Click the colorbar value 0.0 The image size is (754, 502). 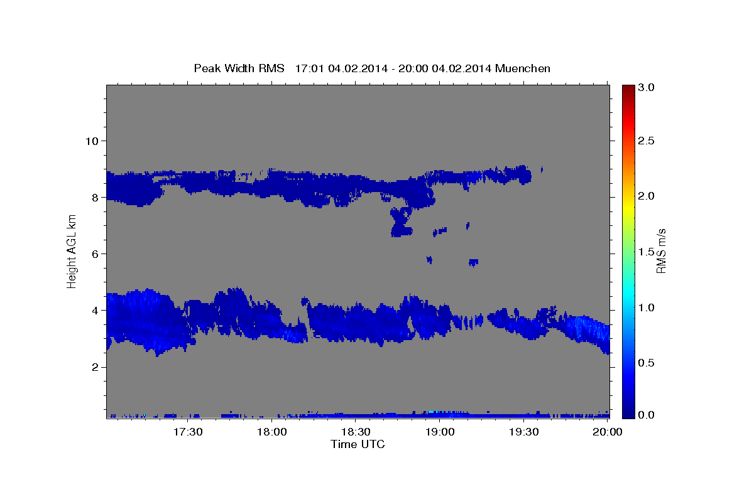click(647, 415)
